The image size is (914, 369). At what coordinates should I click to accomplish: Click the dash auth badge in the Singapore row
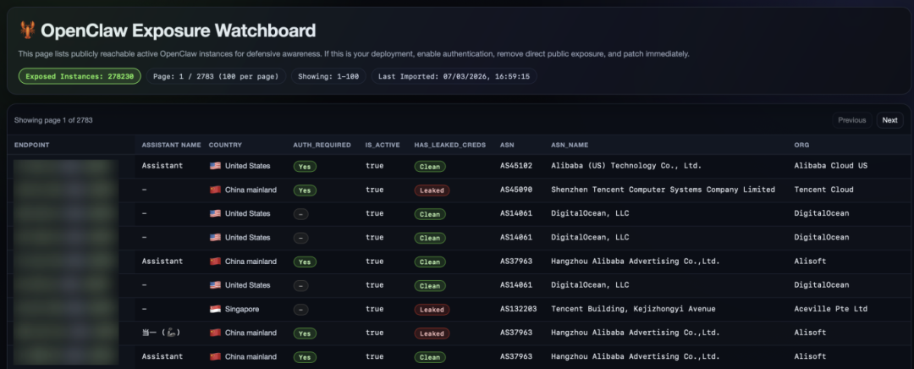pyautogui.click(x=300, y=310)
